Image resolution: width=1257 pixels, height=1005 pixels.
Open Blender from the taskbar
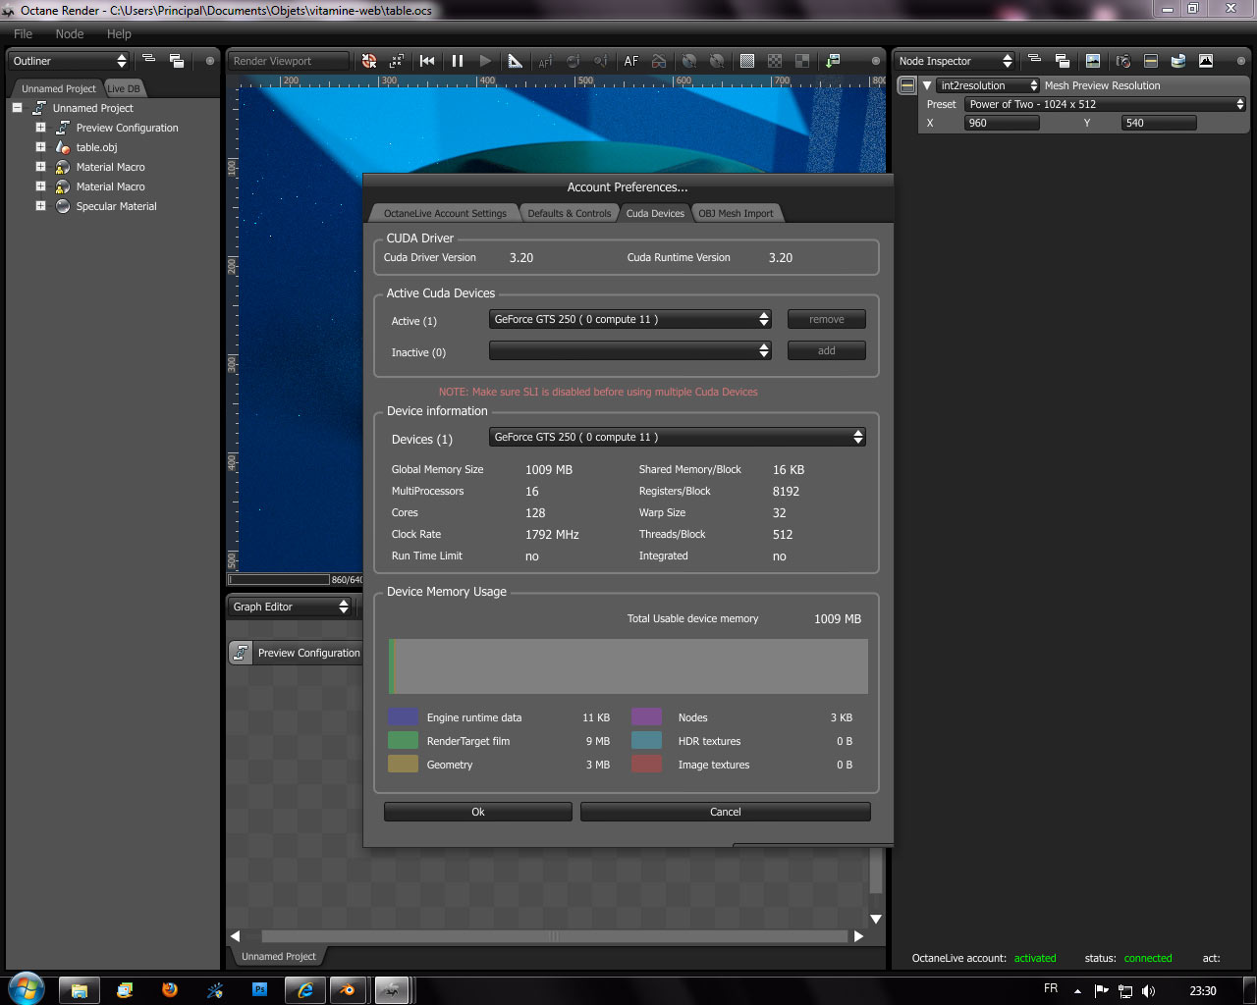(x=347, y=990)
